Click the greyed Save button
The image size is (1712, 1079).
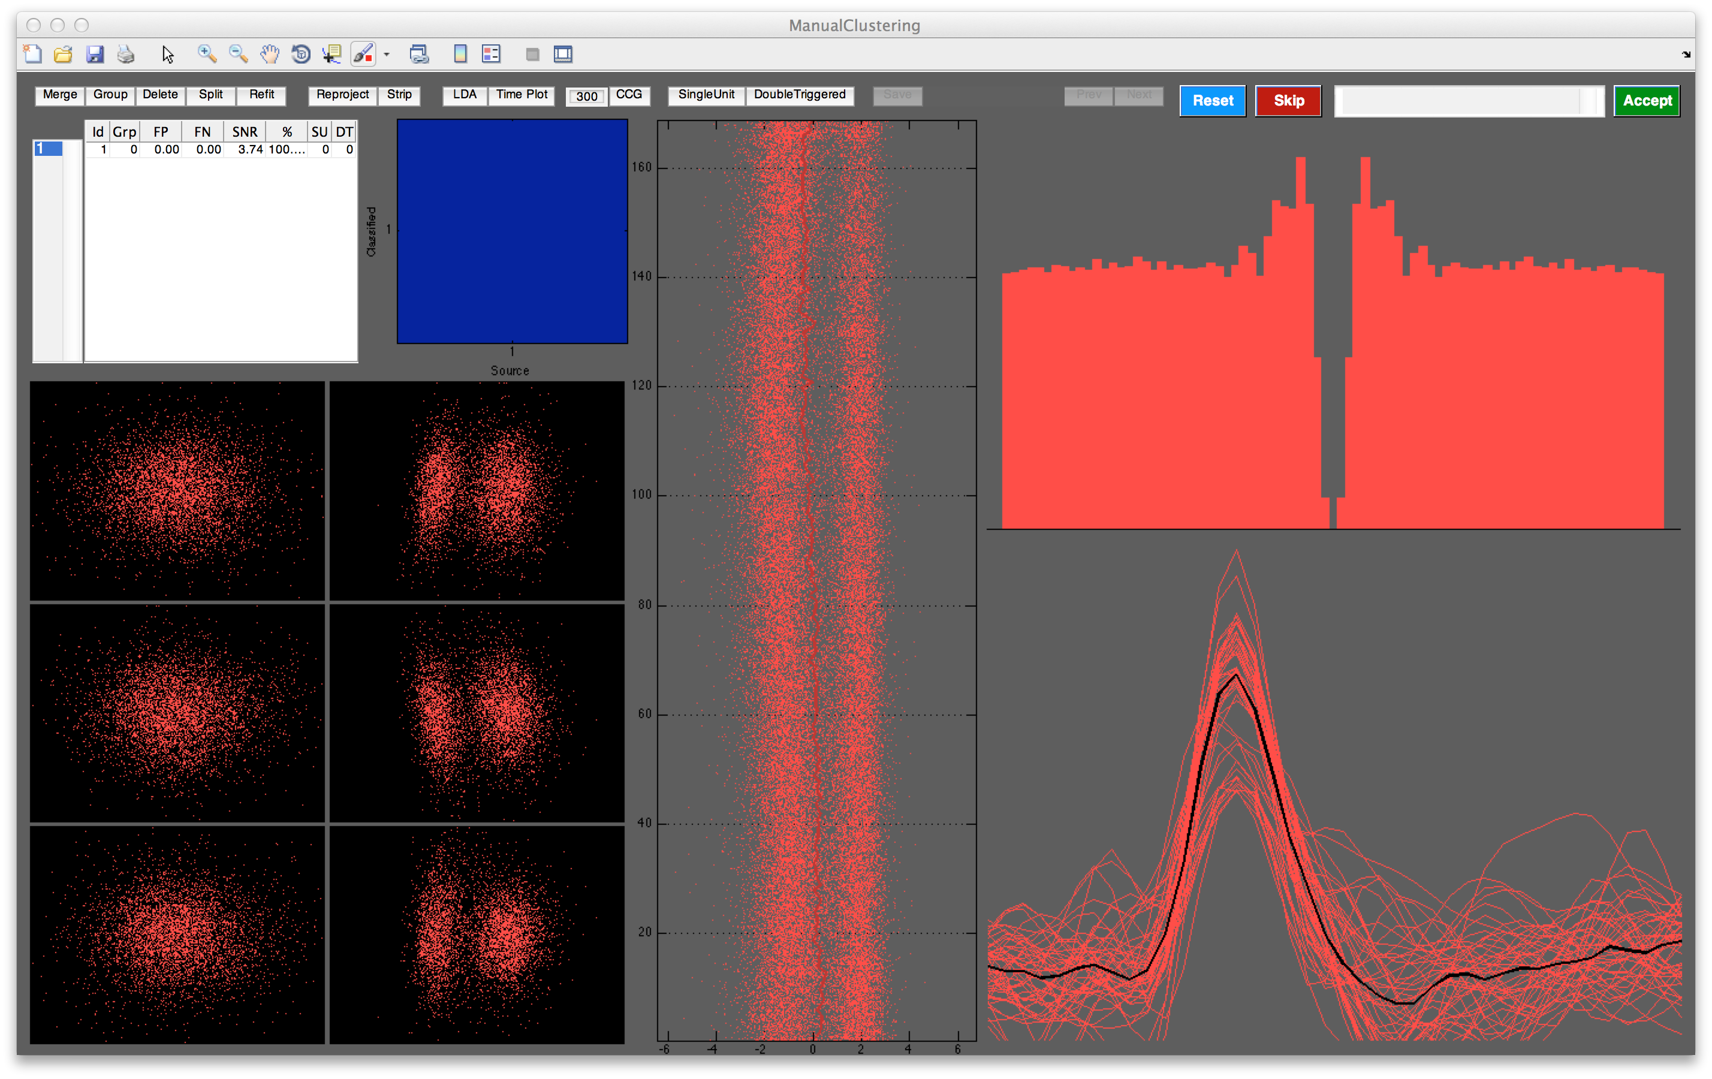(x=898, y=95)
